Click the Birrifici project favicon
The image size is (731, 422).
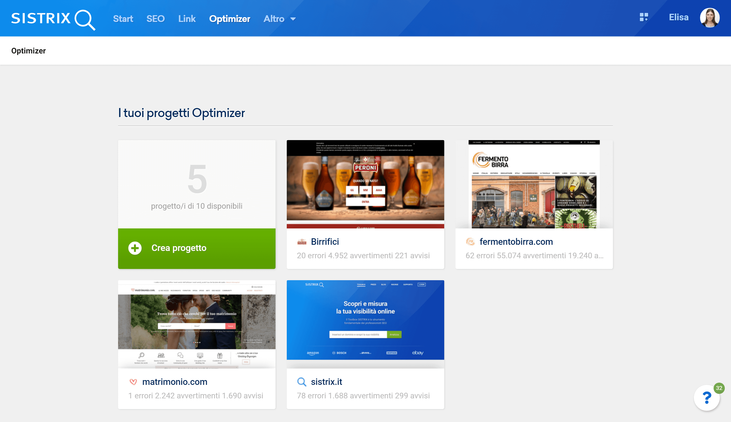tap(301, 242)
